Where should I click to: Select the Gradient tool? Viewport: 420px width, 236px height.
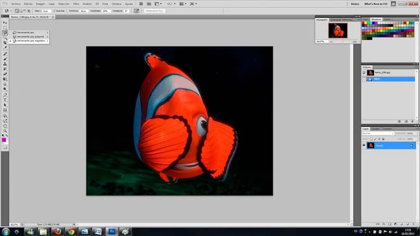point(5,79)
